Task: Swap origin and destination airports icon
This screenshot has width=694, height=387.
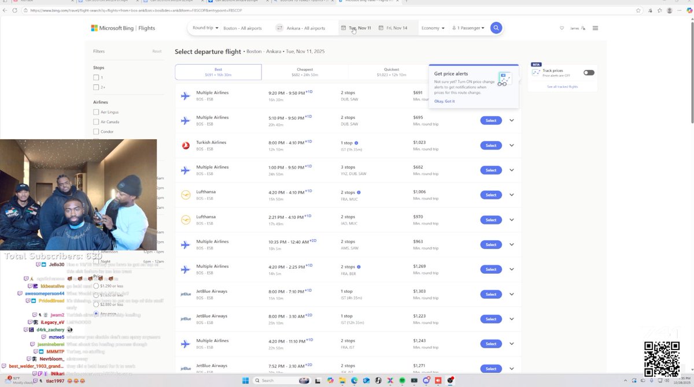Action: click(279, 28)
